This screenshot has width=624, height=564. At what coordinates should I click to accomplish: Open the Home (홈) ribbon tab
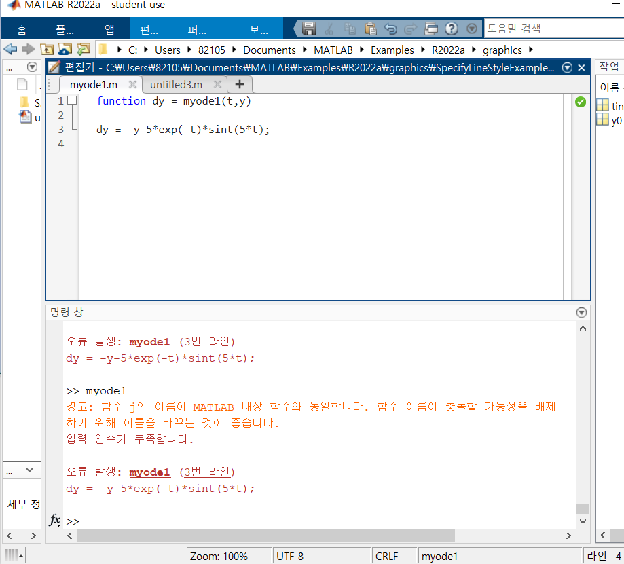coord(22,29)
